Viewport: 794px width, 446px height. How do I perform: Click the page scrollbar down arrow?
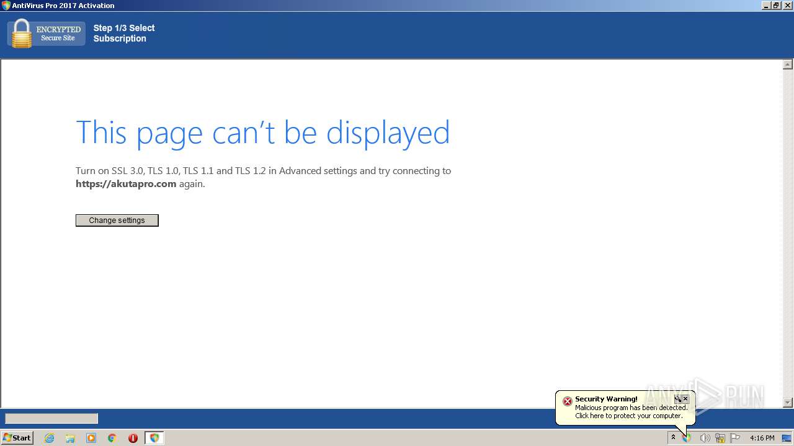788,403
